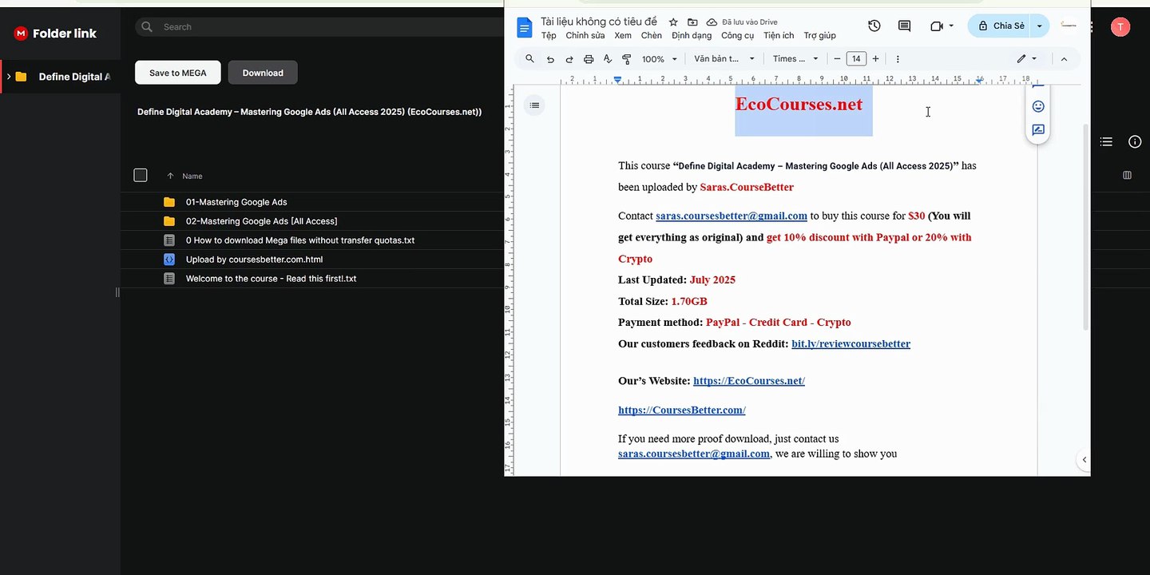Screen dimensions: 1150x575
Task: Redo the last edit in Docs
Action: click(569, 59)
